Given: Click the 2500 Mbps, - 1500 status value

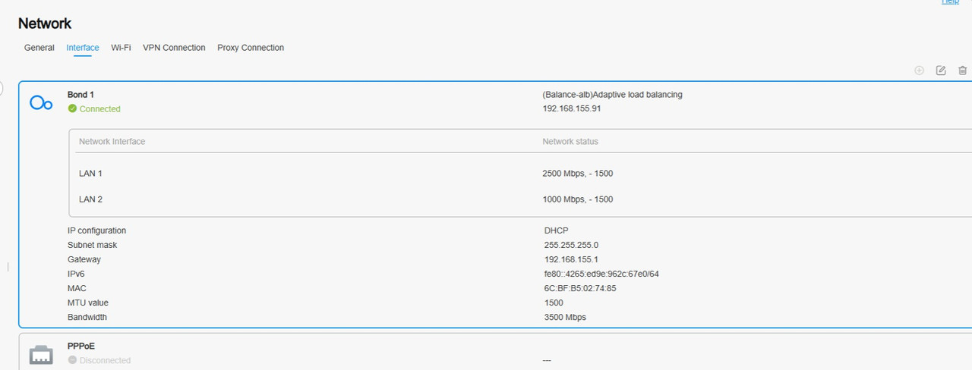Looking at the screenshot, I should 578,174.
